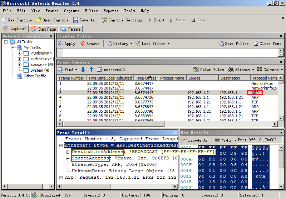This screenshot has width=286, height=199.
Task: Open the Tools menu
Action: click(129, 11)
